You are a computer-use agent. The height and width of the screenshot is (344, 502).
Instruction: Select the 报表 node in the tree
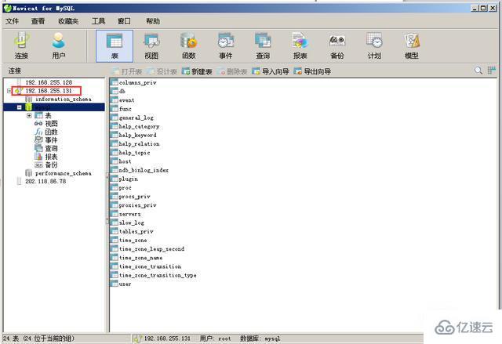(51, 157)
